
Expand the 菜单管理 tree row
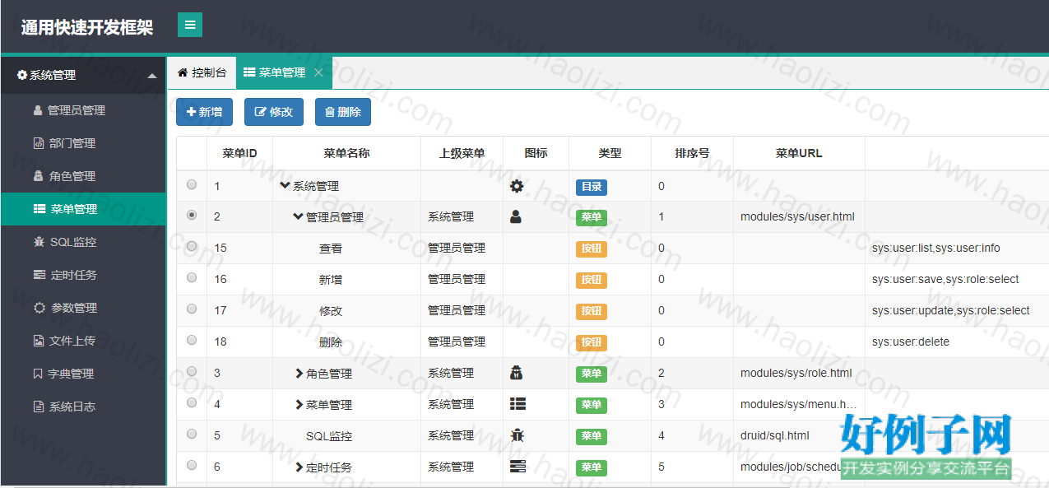click(299, 405)
